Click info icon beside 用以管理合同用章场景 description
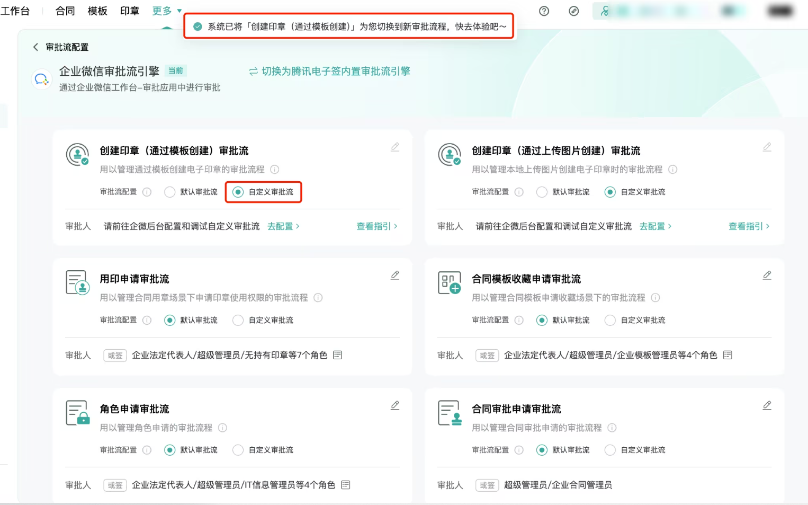This screenshot has width=808, height=505. [x=318, y=298]
